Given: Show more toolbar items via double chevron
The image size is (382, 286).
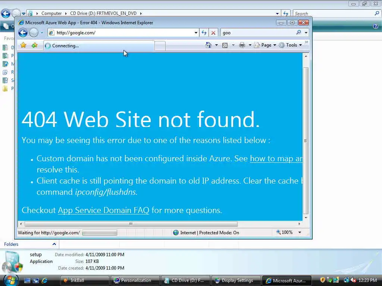Looking at the screenshot, I should click(x=307, y=42).
